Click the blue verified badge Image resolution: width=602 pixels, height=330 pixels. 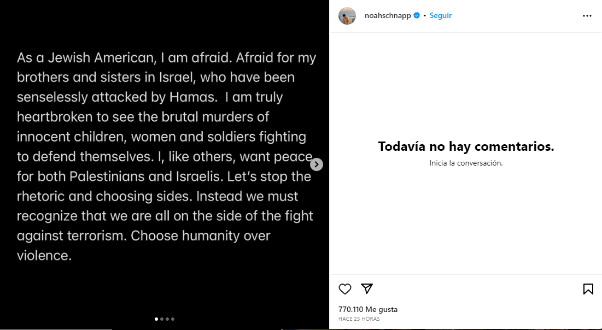[417, 16]
